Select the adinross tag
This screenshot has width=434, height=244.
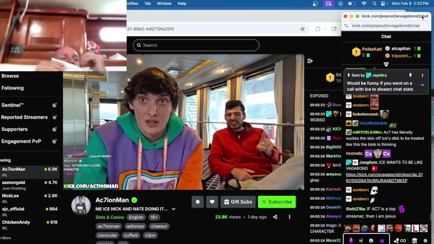point(135,226)
